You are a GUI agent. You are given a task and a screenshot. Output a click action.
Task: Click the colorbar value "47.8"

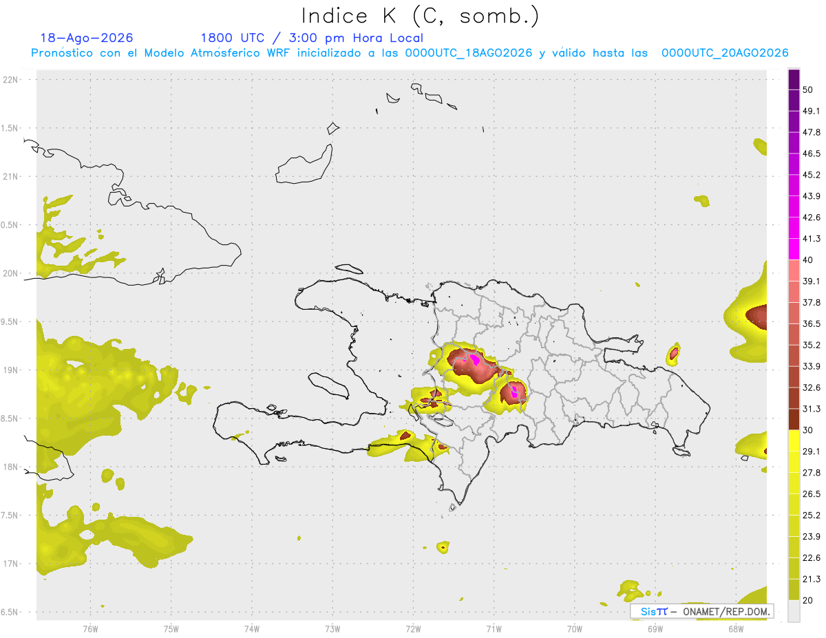pyautogui.click(x=811, y=132)
